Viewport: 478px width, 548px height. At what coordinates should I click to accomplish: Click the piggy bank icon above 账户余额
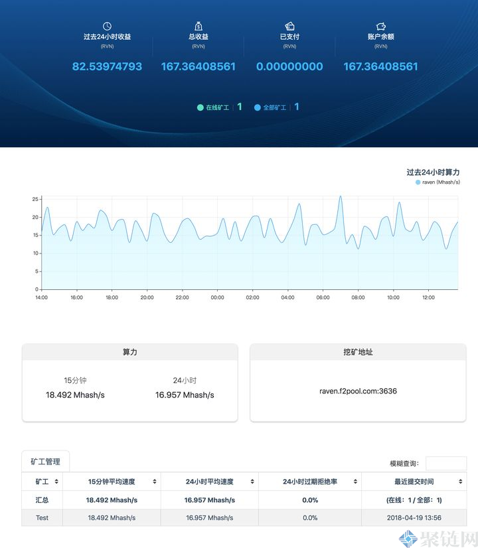coord(381,27)
